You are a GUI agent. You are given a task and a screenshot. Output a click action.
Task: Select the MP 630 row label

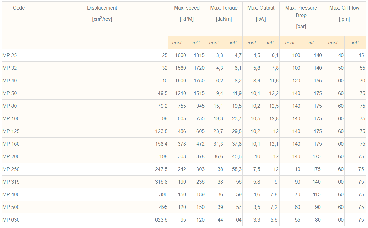click(x=11, y=220)
